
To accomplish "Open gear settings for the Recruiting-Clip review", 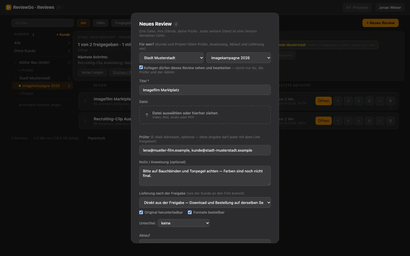I will click(369, 121).
